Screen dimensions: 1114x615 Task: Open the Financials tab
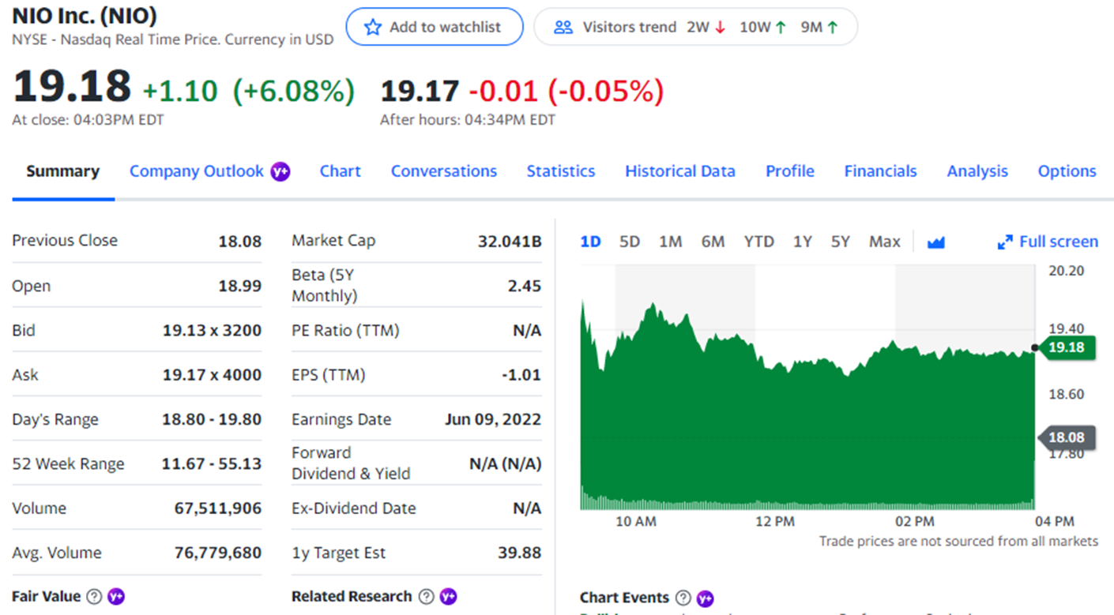tap(881, 171)
